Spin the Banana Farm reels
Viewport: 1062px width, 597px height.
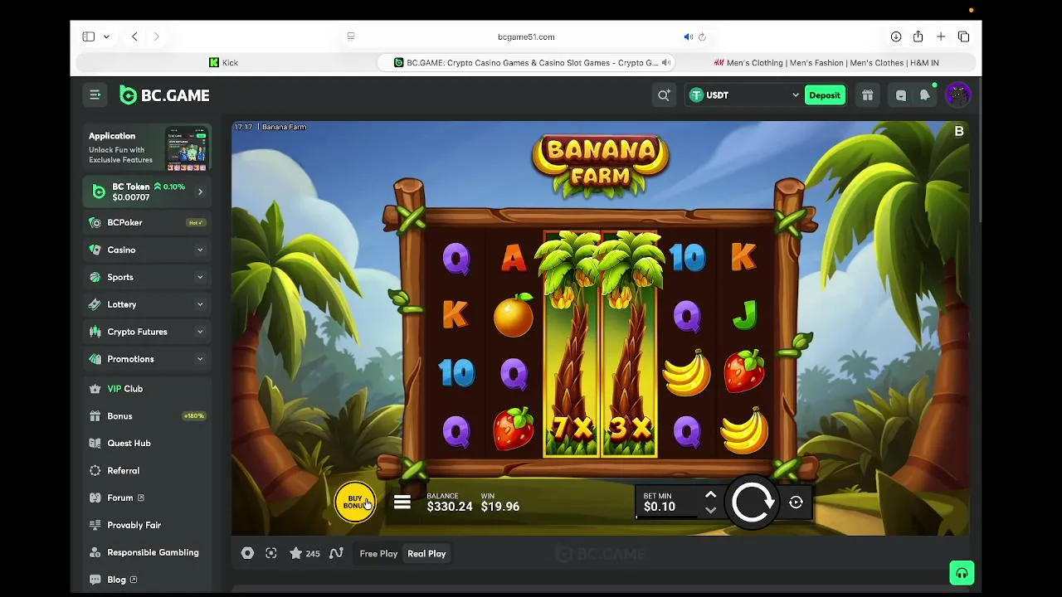click(753, 502)
